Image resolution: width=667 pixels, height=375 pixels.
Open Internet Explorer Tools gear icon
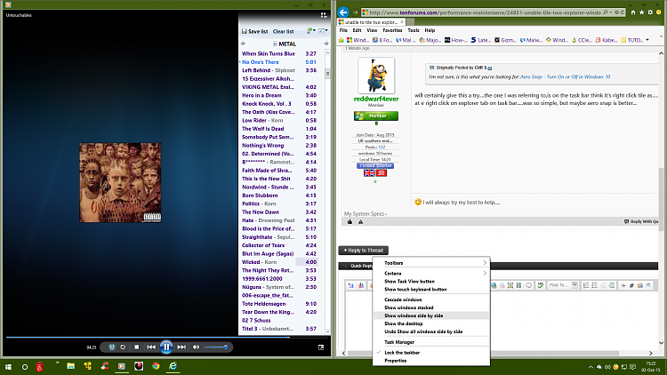pyautogui.click(x=650, y=12)
